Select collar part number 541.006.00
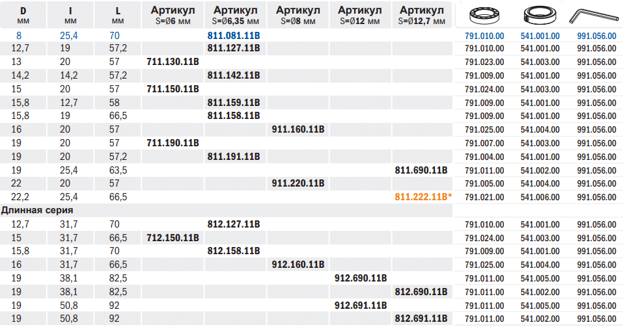This screenshot has height=327, width=623. pos(540,197)
